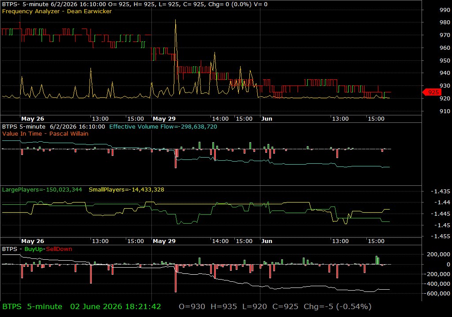Viewport: 452px width, 317px height.
Task: Click the 'BTPS -' label in bottom panel
Action: pos(12,249)
